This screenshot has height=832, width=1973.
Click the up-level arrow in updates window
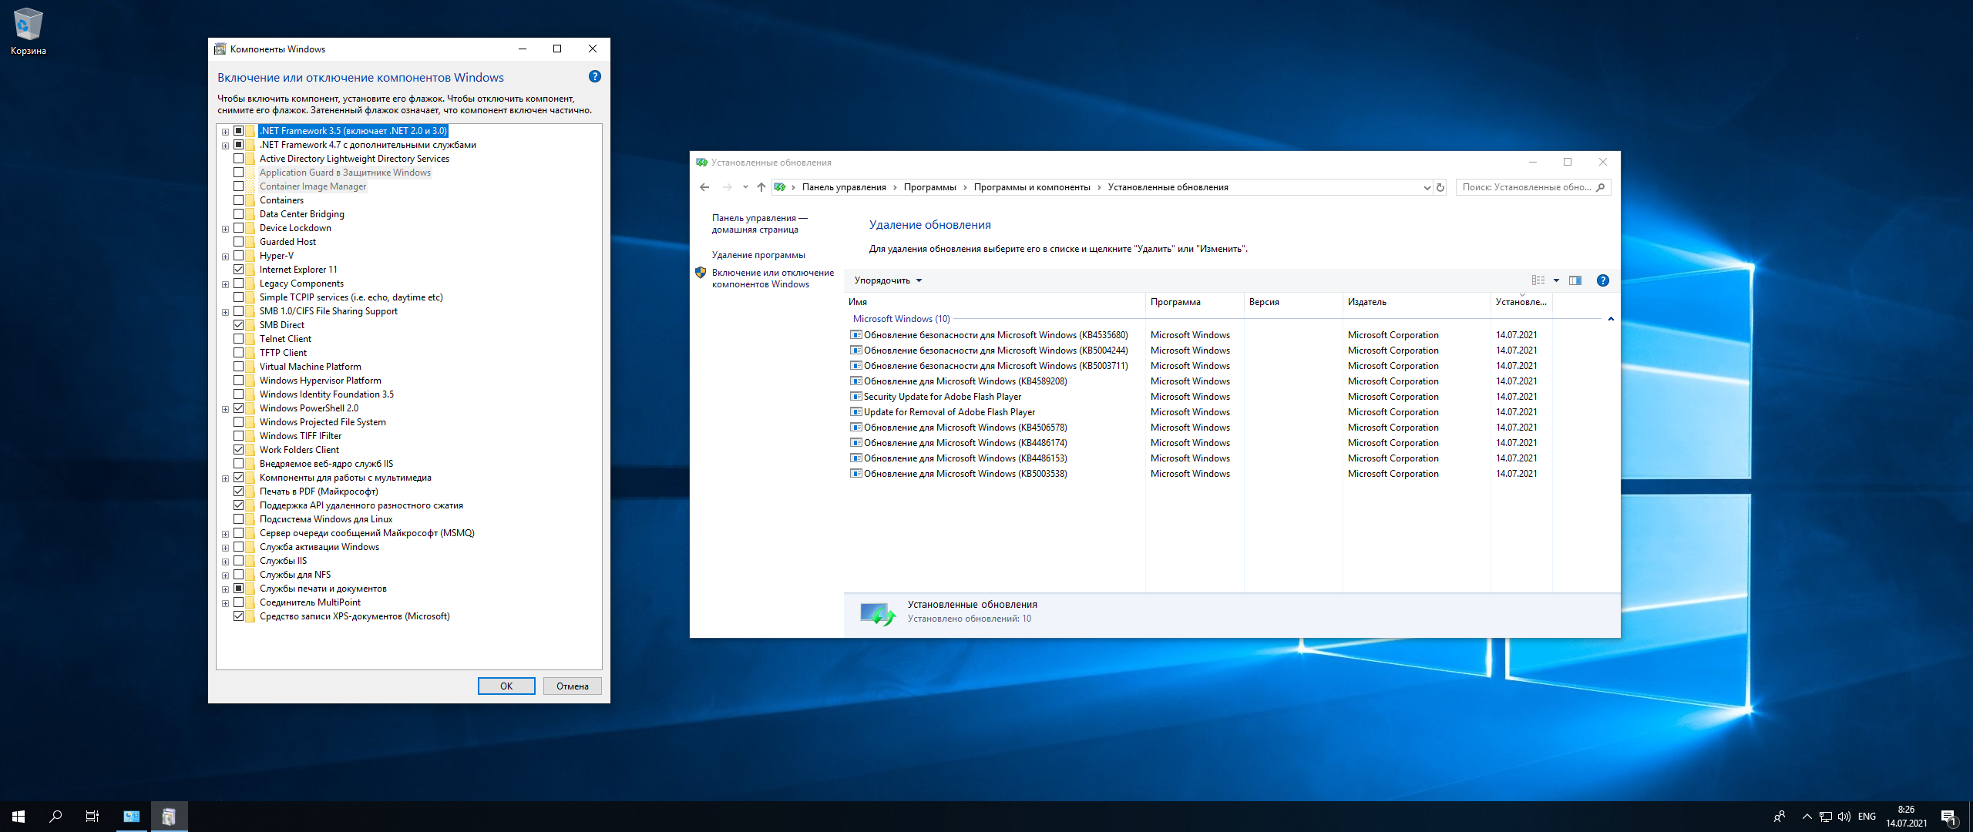click(761, 187)
